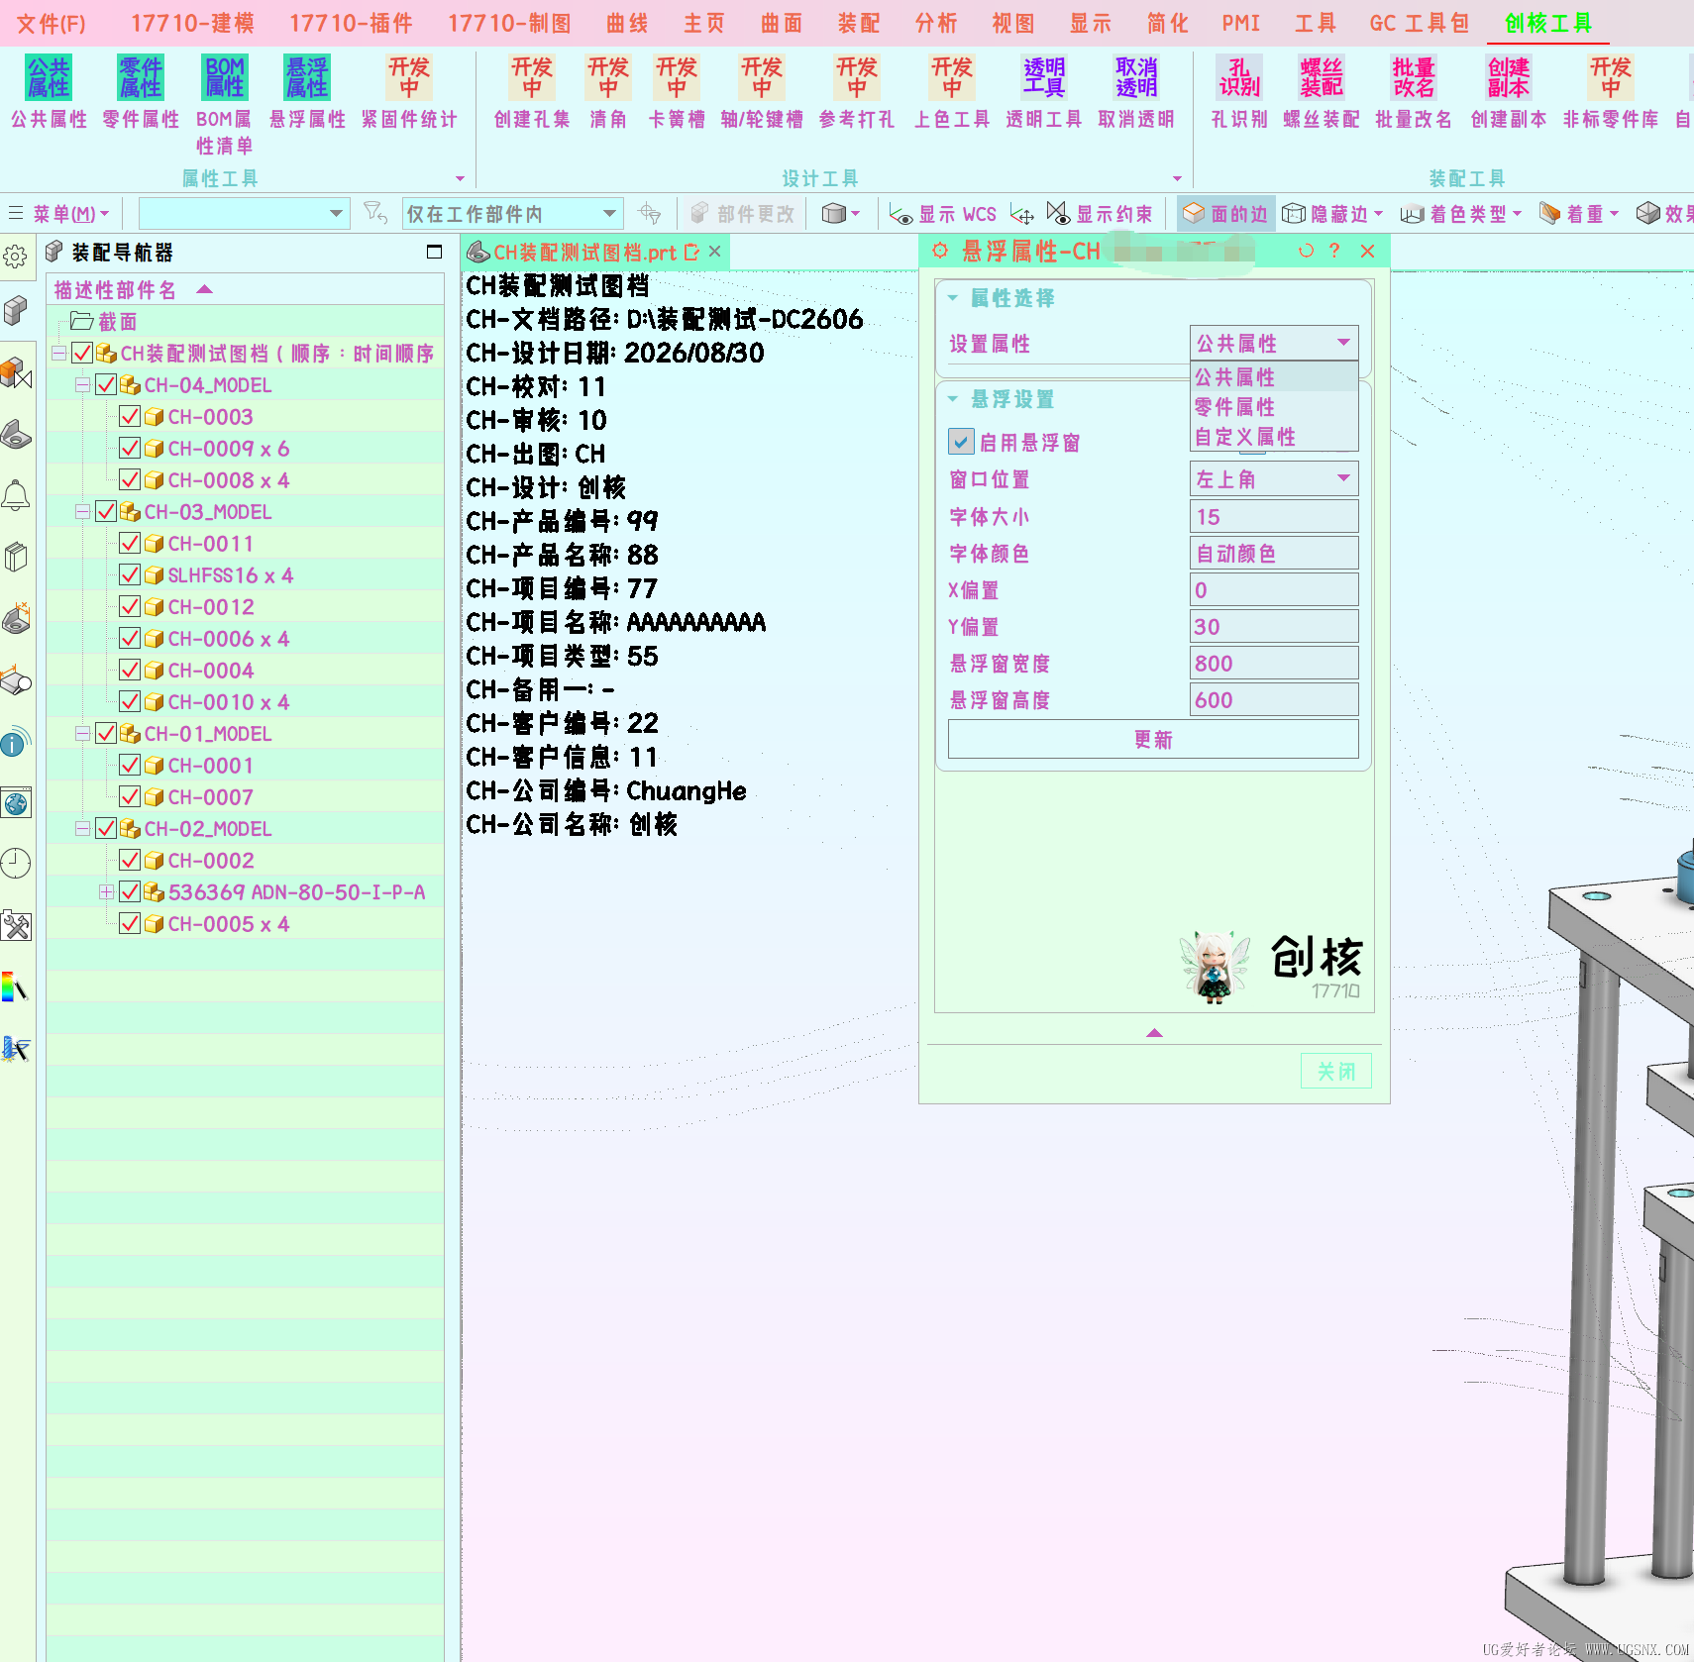Click the rainbow color palette sidebar icon
1694x1662 pixels.
[x=15, y=987]
